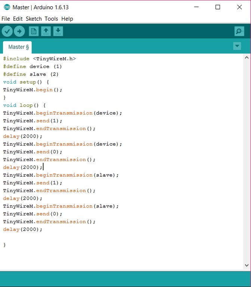The image size is (251, 287).
Task: Minimize the Arduino window
Action: (196, 7)
